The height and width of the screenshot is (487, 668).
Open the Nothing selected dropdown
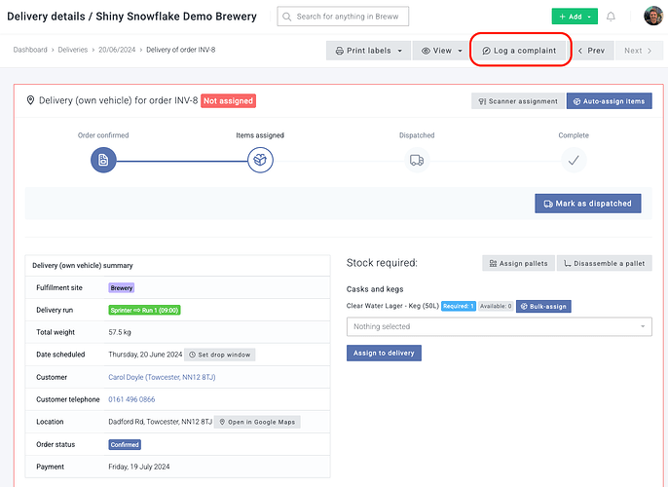[x=499, y=327]
